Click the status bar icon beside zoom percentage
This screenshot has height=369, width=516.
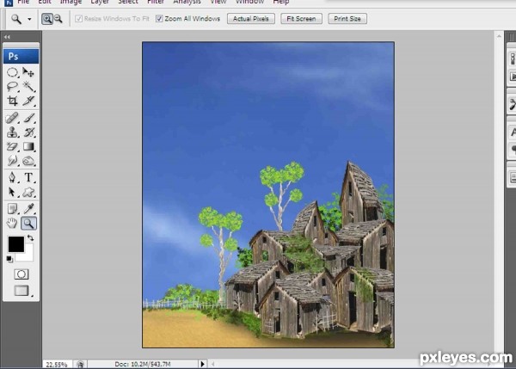[x=80, y=364]
